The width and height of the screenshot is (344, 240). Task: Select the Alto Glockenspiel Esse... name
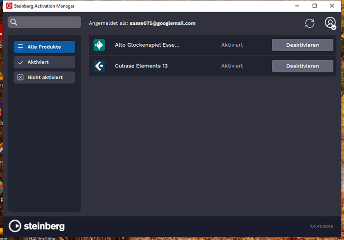(x=147, y=45)
